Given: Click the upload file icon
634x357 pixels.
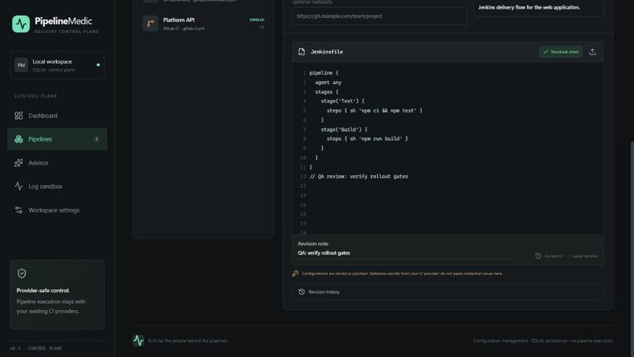Looking at the screenshot, I should pos(592,52).
